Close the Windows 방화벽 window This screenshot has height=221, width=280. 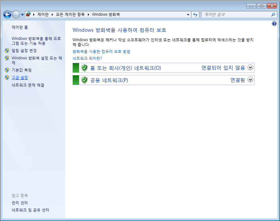point(272,6)
